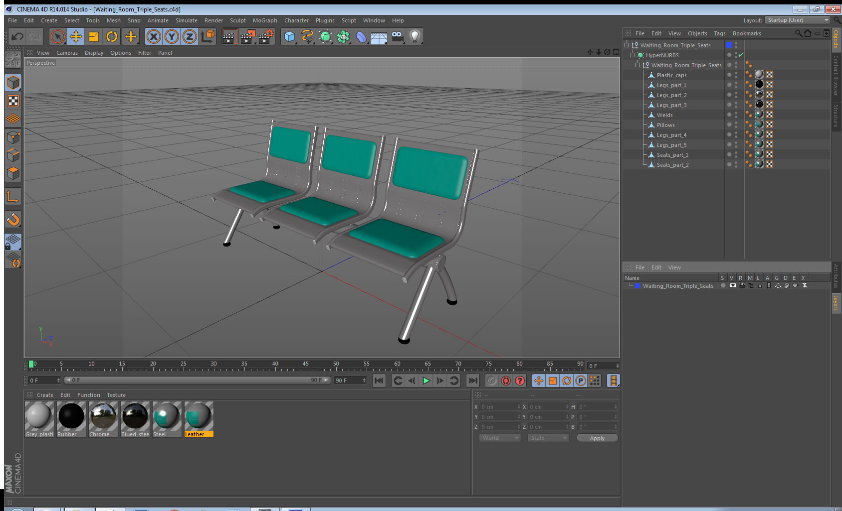Open the Sculpt menu

(238, 20)
